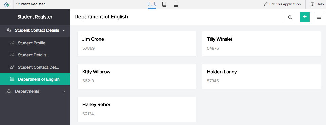This screenshot has width=326, height=125.
Task: Open Kitty Wilbrow record card
Action: point(137,76)
